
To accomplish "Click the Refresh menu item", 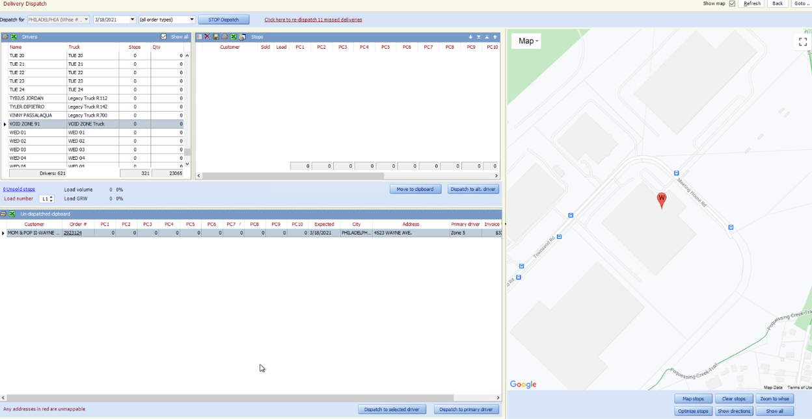I will coord(752,4).
